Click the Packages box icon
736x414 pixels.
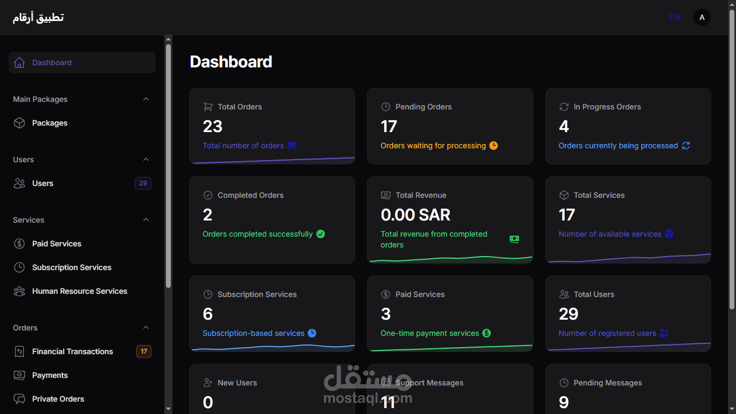(19, 123)
